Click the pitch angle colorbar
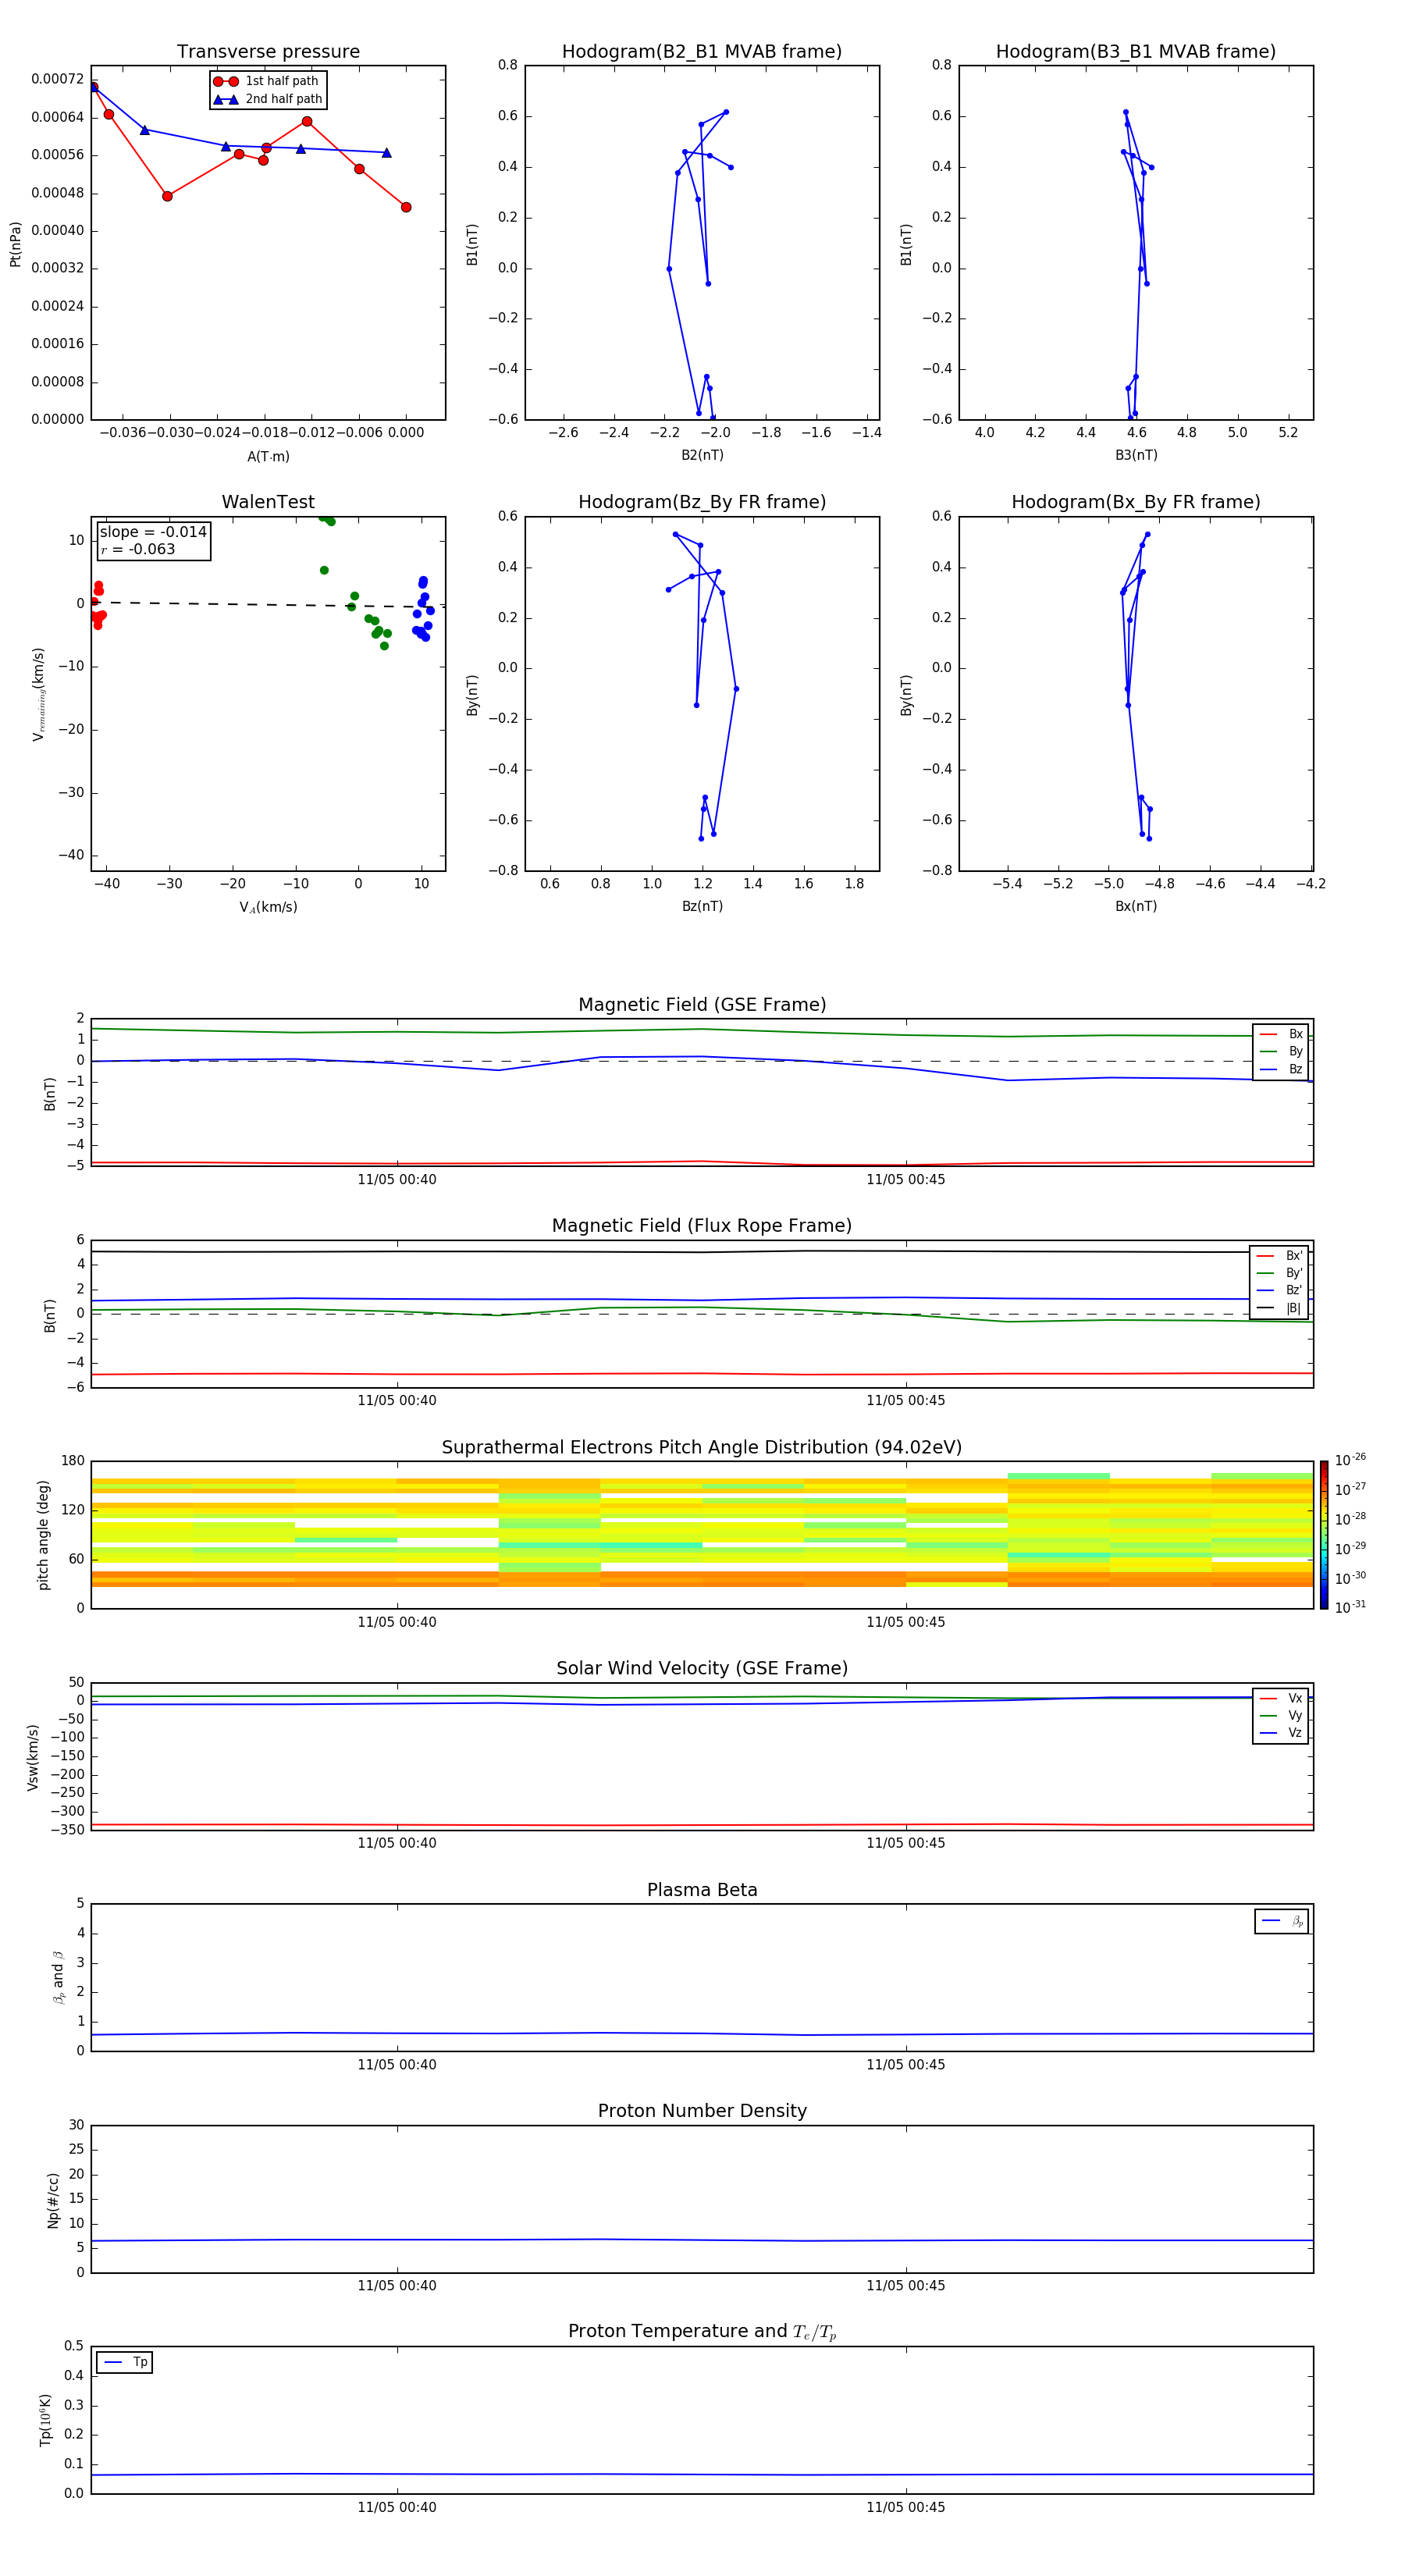 [x=1324, y=1535]
